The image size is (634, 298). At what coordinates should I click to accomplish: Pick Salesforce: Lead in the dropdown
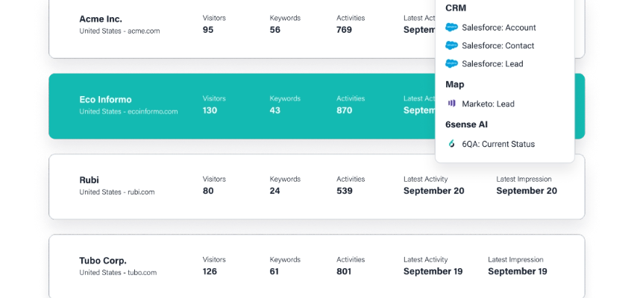[x=492, y=64]
